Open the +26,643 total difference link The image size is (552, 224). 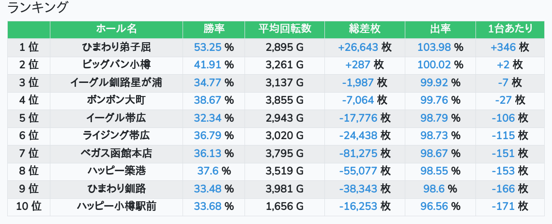358,47
